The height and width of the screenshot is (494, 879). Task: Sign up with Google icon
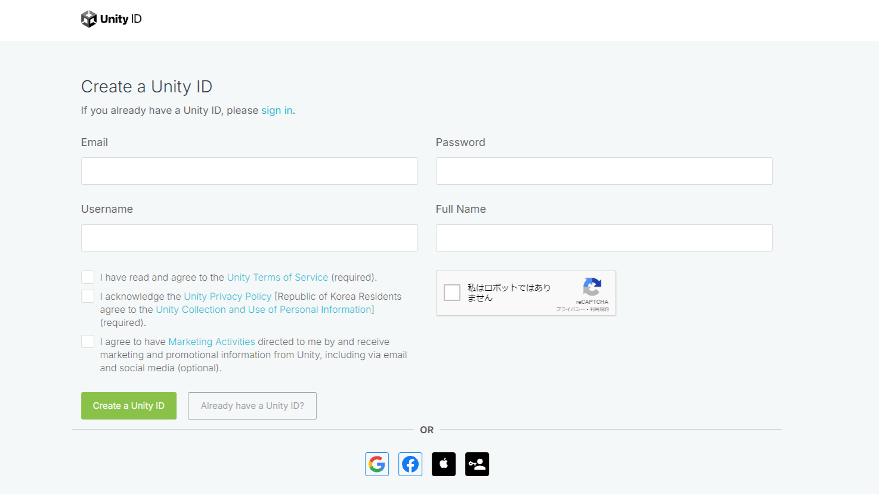[x=377, y=464]
